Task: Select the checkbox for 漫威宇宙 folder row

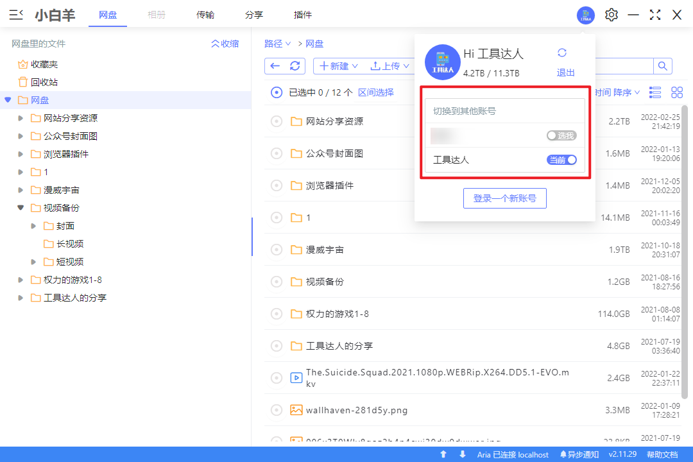Action: 277,250
